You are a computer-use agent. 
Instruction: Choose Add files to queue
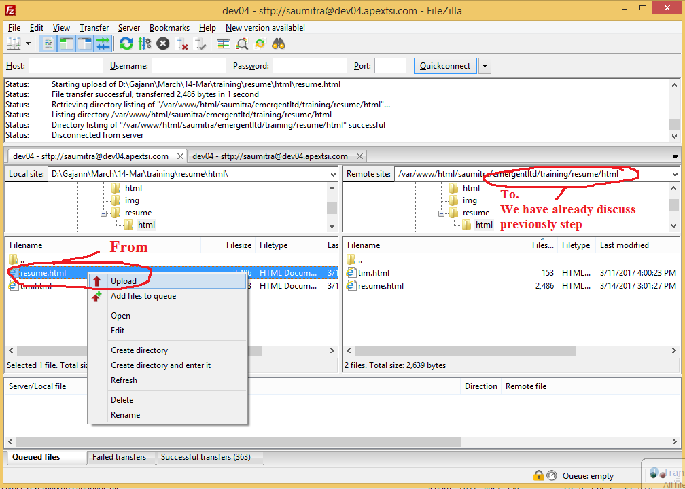[x=168, y=296]
